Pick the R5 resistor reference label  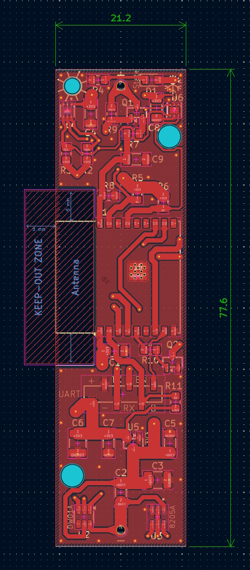pyautogui.click(x=138, y=177)
